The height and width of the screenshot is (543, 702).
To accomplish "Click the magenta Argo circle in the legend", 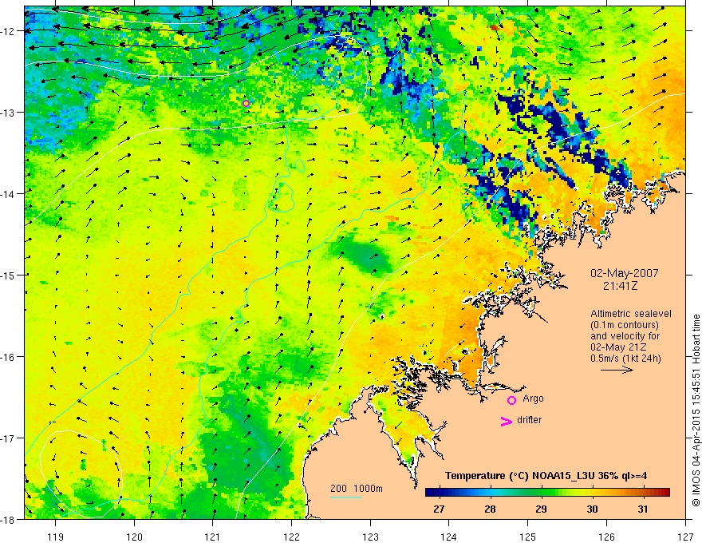I will (x=511, y=400).
